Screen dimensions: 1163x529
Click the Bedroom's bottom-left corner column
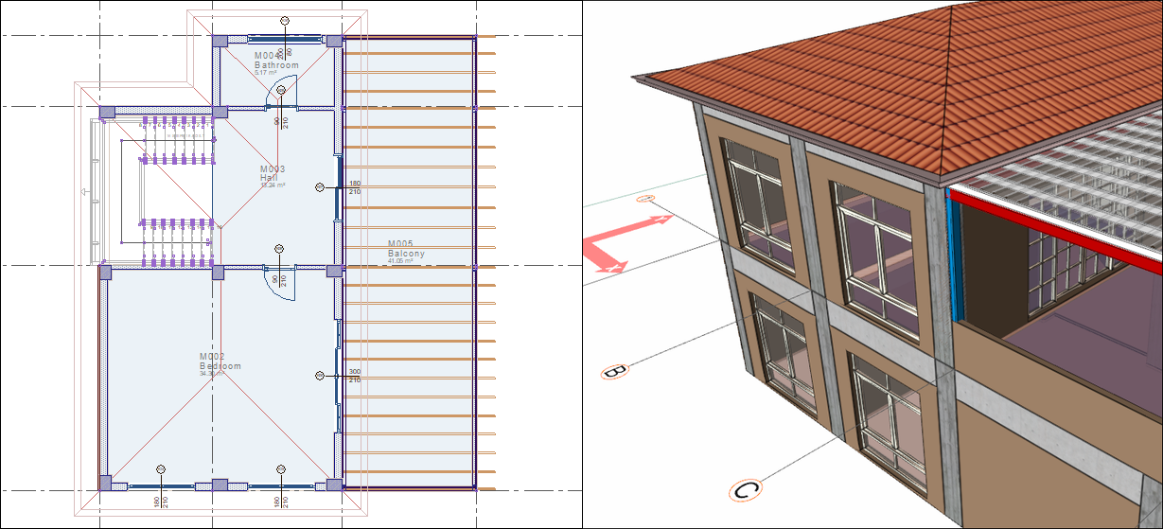tap(105, 483)
